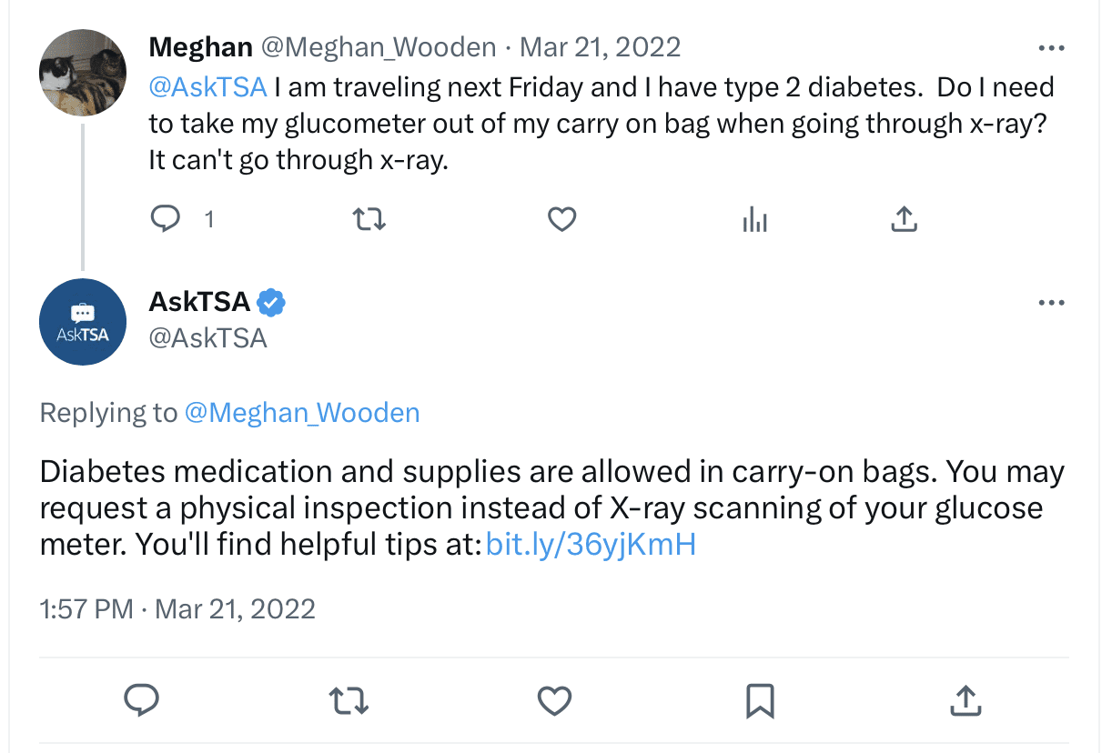Retweet the AskTSA reply
1112x753 pixels.
(349, 700)
